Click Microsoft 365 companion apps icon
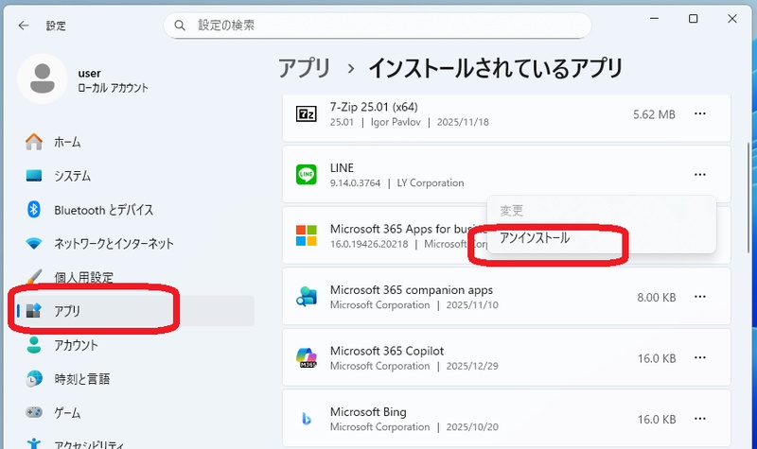The width and height of the screenshot is (757, 449). click(x=306, y=297)
